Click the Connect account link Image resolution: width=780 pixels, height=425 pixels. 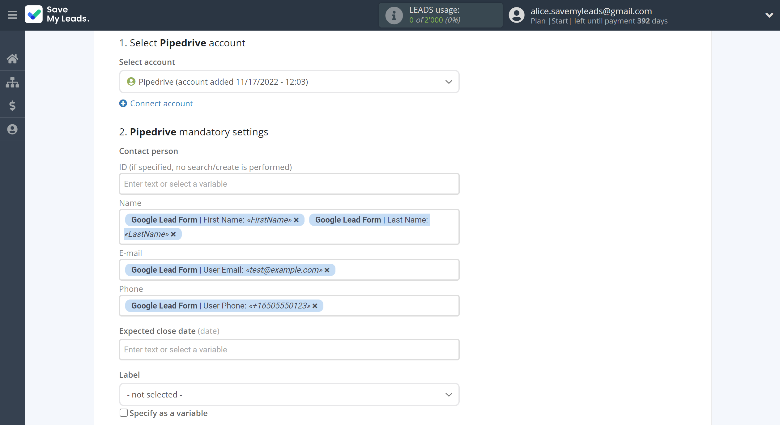161,103
